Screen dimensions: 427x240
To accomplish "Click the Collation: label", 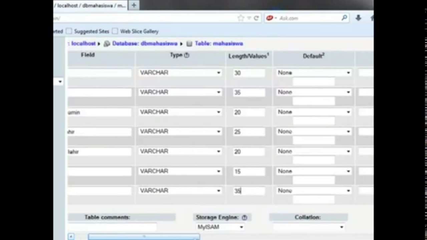I will pos(308,217).
